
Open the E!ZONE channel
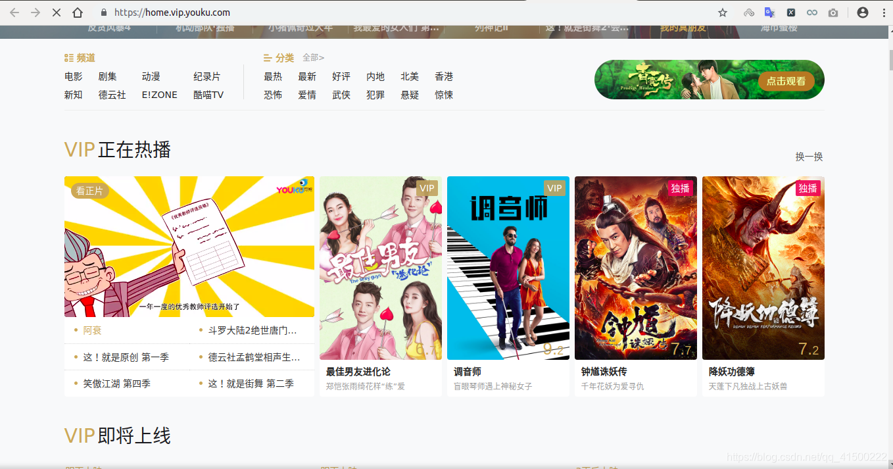(160, 95)
